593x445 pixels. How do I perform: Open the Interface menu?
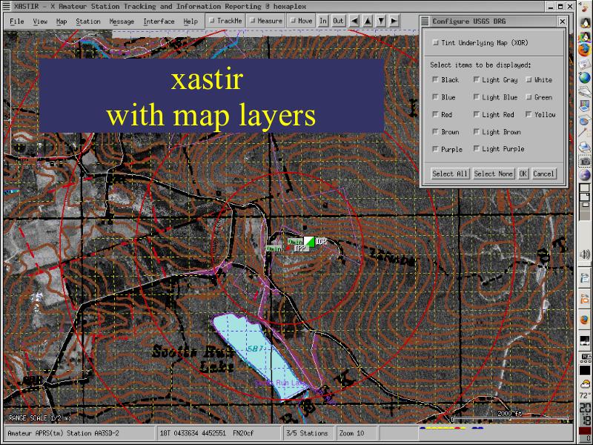coord(159,22)
